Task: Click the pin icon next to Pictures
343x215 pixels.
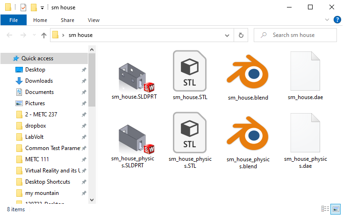Action: 84,103
